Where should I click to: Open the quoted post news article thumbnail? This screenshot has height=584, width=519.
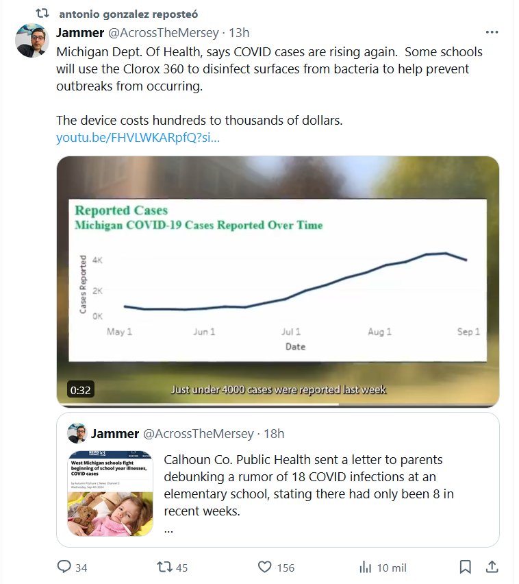110,493
